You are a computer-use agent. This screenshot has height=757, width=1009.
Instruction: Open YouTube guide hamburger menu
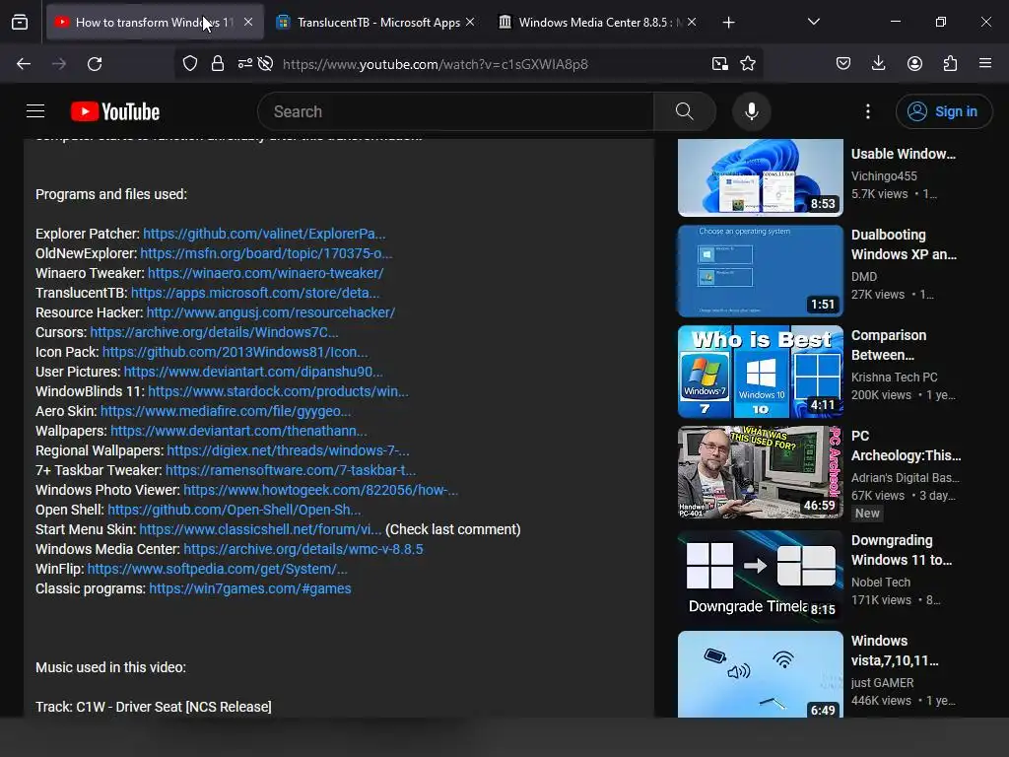tap(35, 111)
